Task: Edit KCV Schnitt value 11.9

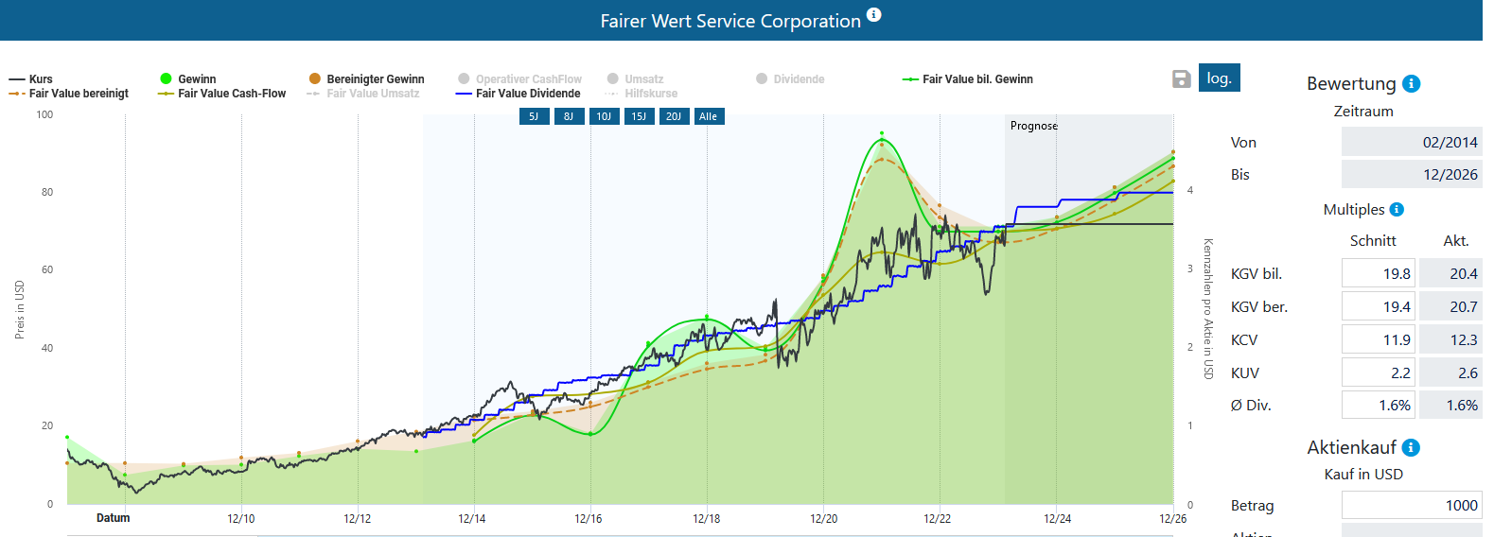Action: 1378,339
